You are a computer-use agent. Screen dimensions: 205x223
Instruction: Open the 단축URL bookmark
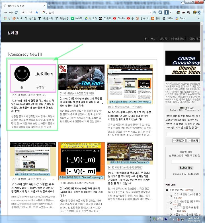(x=142, y=18)
